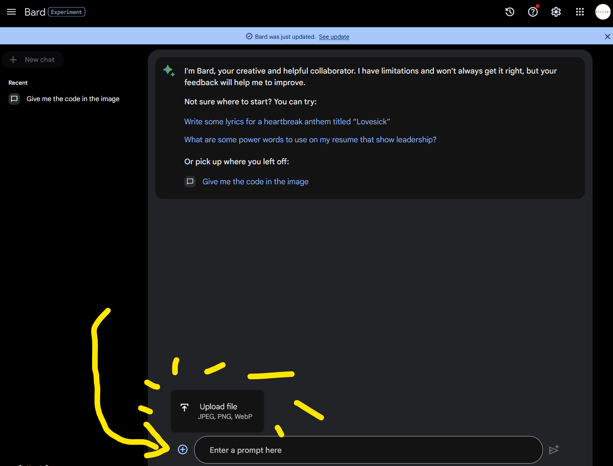Viewport: 613px width, 466px height.
Task: Click chat icon beside pick-up suggestion
Action: tap(190, 181)
